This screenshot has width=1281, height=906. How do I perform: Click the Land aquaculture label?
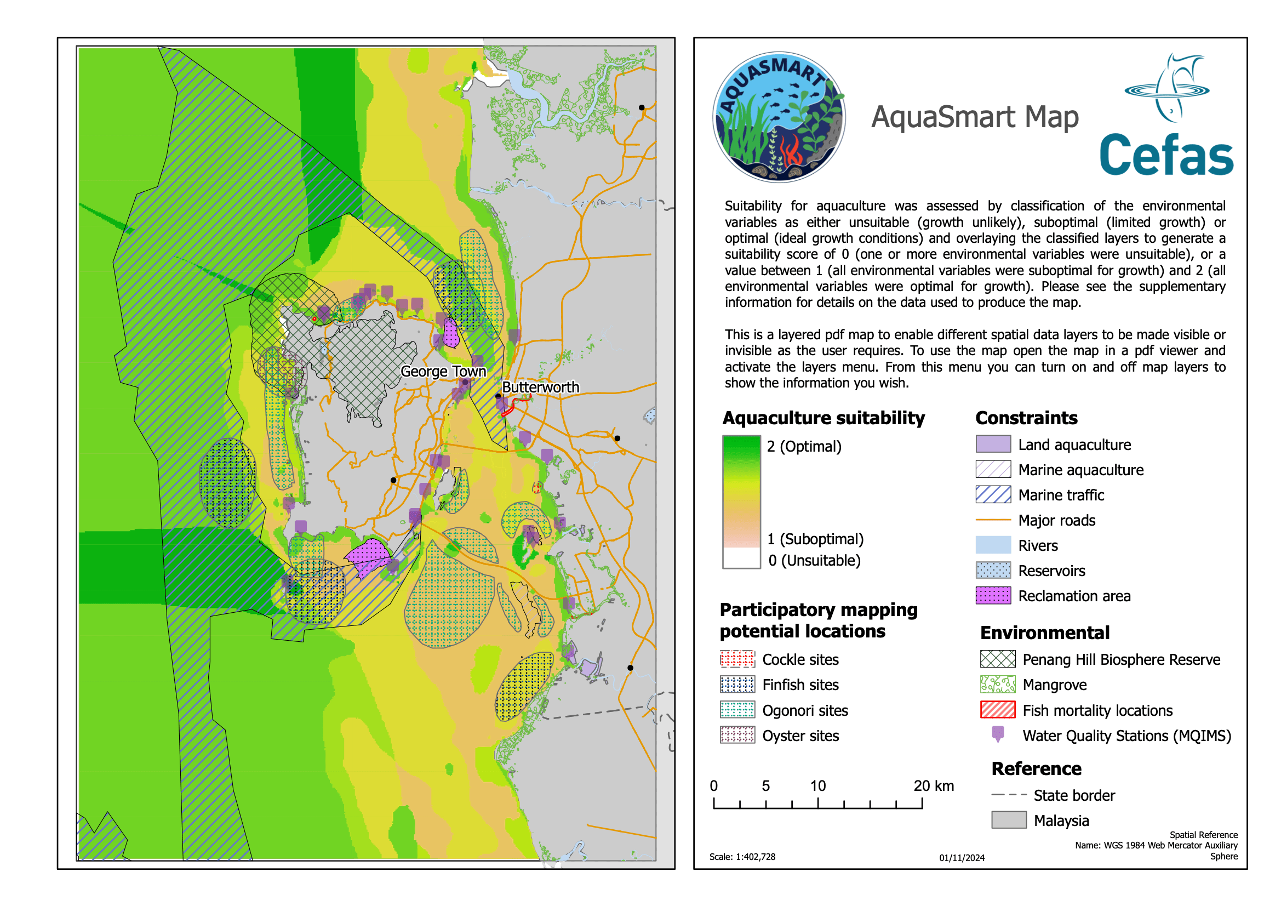[x=1074, y=445]
